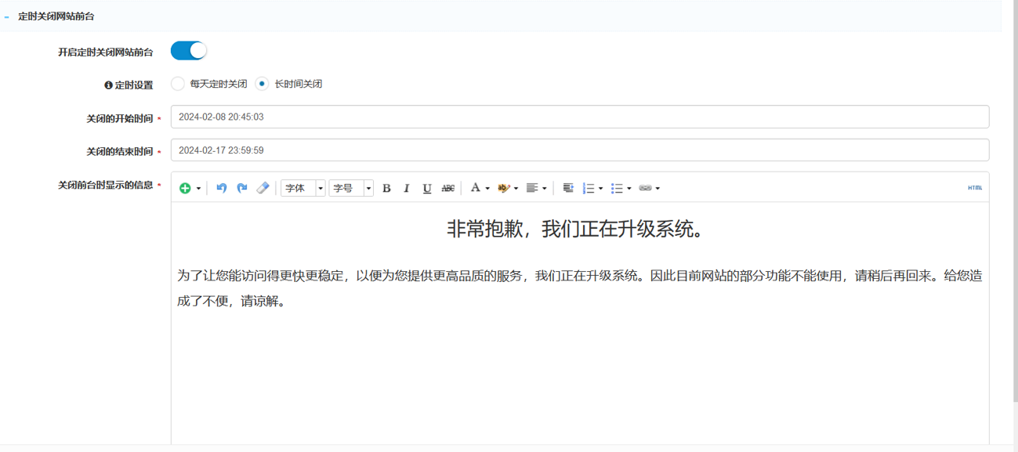
Task: Select the 长时间关闭 radio option
Action: 263,84
